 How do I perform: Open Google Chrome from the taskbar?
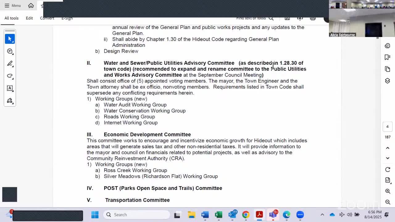[x=246, y=215]
